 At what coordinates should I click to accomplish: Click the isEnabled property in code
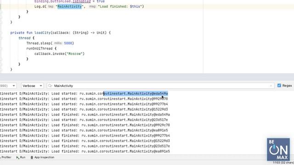(x=81, y=1)
